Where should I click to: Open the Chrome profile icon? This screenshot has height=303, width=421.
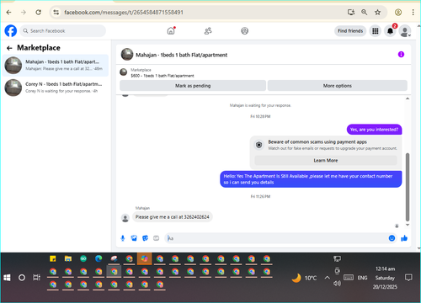tap(398, 12)
